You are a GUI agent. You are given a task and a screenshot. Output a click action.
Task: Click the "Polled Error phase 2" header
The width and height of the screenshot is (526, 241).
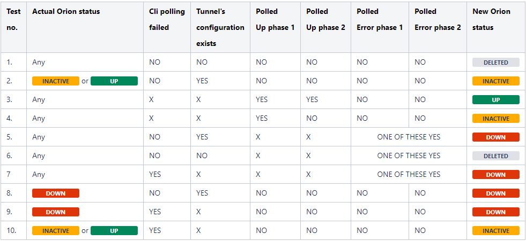click(438, 19)
